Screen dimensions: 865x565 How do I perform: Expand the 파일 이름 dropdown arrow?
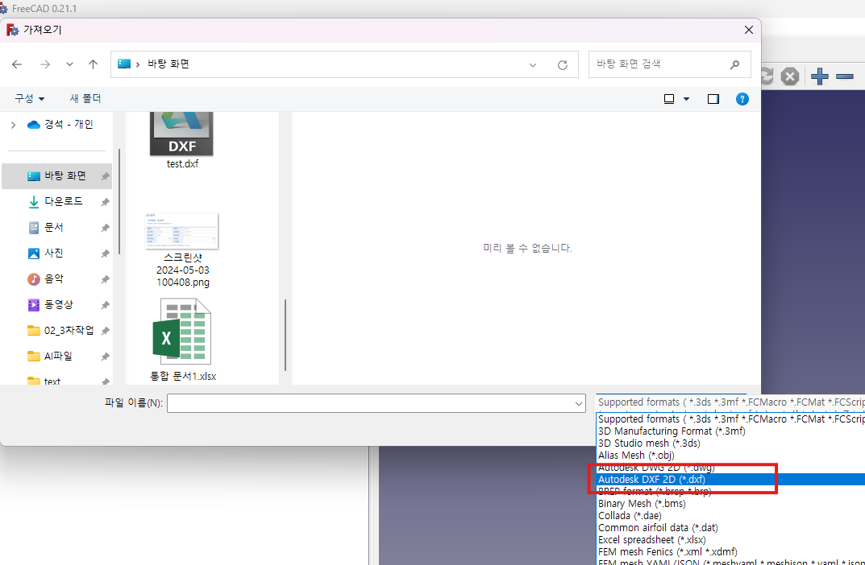[x=579, y=404]
